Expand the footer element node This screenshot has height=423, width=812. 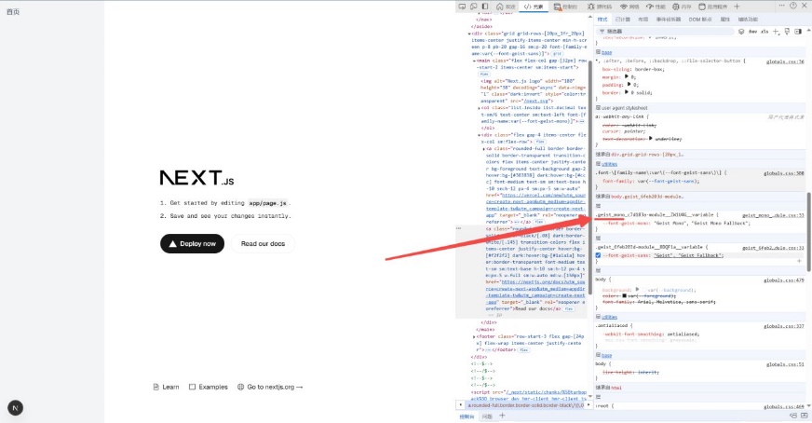pyautogui.click(x=475, y=338)
